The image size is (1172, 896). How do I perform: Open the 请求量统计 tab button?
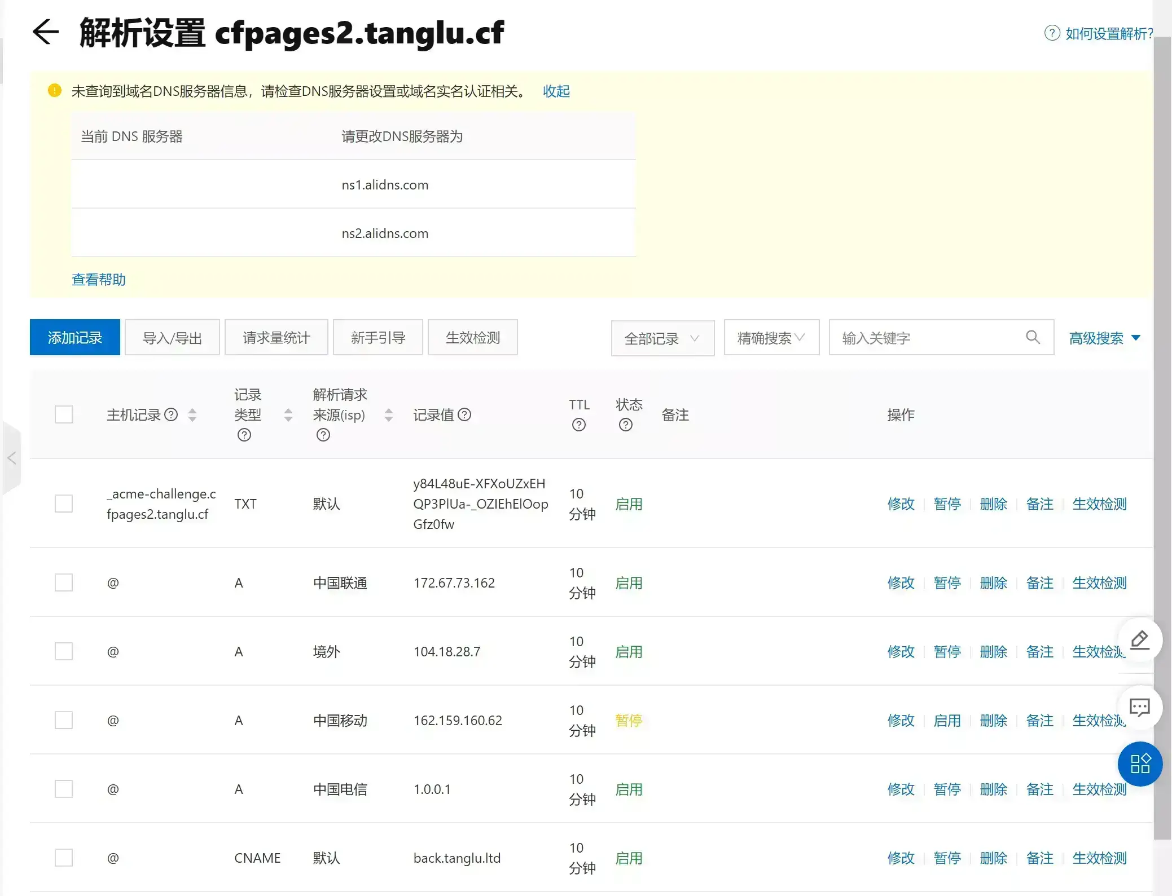point(276,337)
